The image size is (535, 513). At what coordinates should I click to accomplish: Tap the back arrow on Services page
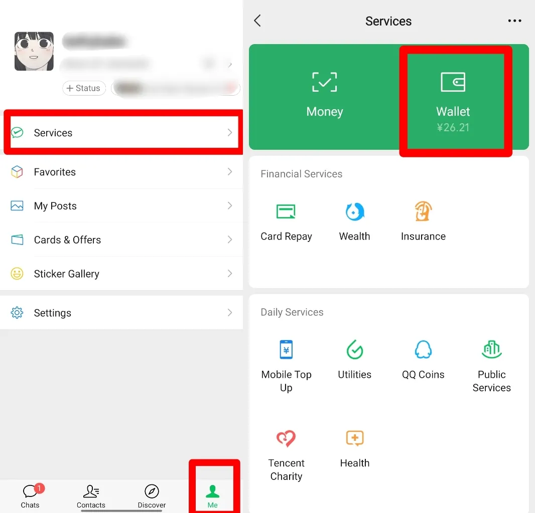257,21
